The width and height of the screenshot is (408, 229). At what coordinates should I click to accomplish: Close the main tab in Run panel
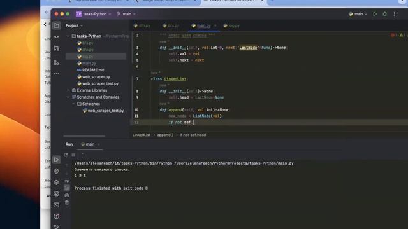[99, 144]
